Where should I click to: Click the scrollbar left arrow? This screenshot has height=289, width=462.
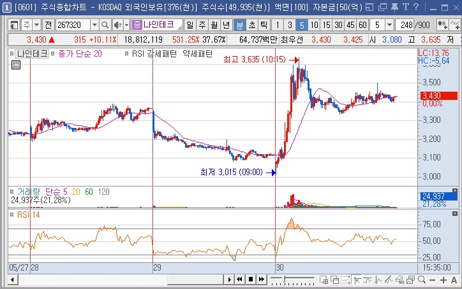pyautogui.click(x=13, y=279)
